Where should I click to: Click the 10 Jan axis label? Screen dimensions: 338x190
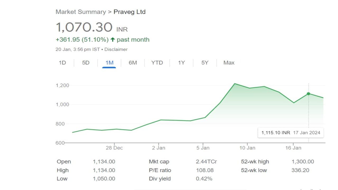pos(247,148)
